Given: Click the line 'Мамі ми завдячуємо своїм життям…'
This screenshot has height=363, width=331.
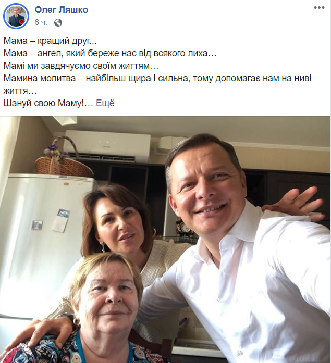Looking at the screenshot, I should pyautogui.click(x=81, y=66).
